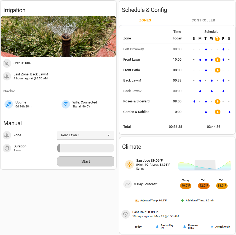This screenshot has height=235, width=236.
Task: Click Front Lawn's Monday water drop
Action: click(200, 60)
